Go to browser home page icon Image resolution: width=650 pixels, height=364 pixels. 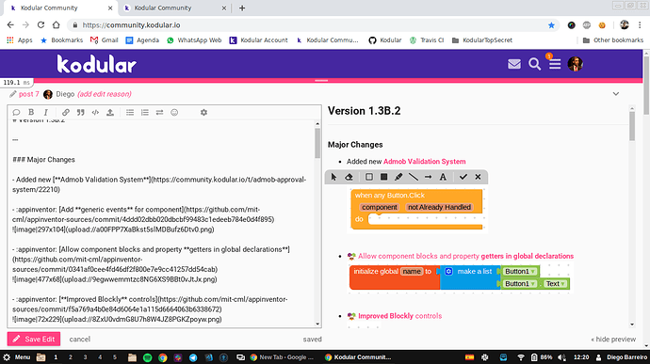tap(56, 24)
